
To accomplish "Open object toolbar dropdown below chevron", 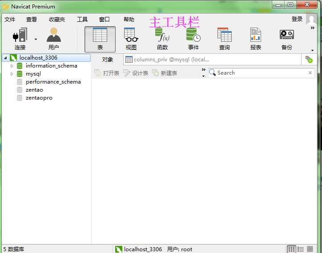I will click(x=203, y=76).
